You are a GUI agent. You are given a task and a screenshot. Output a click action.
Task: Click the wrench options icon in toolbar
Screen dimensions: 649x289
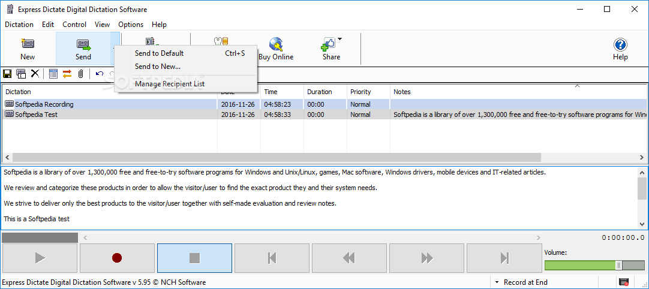click(x=221, y=41)
